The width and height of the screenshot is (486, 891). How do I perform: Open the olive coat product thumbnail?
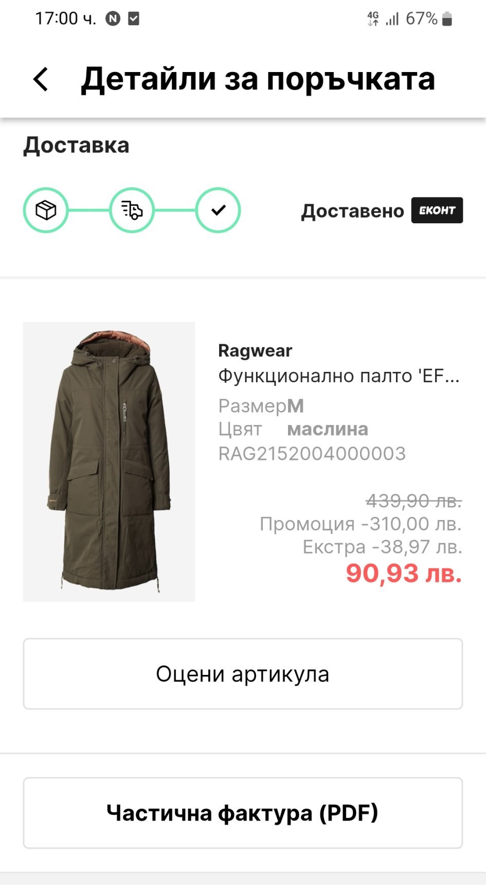109,461
